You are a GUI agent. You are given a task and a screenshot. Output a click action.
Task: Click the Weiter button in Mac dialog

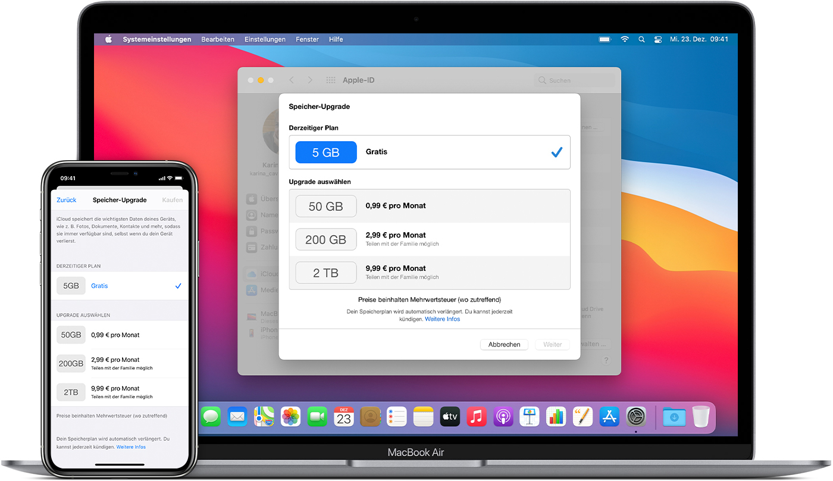click(x=552, y=345)
